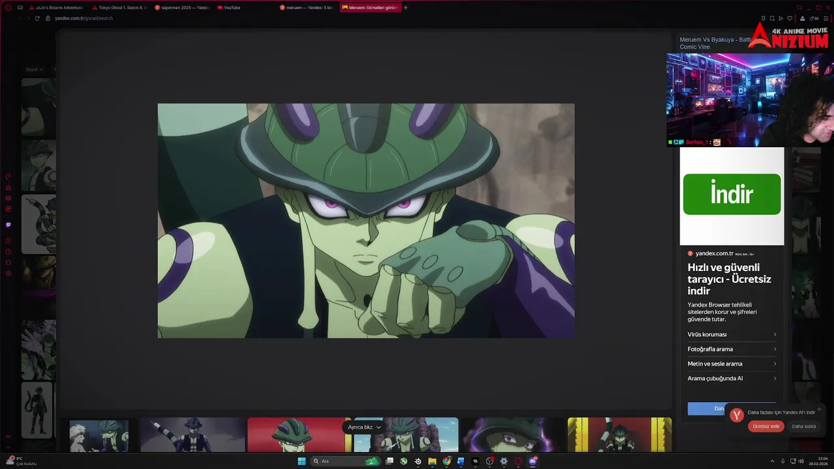The image size is (834, 469).
Task: Open Google Chrome from the taskbar
Action: [x=446, y=461]
